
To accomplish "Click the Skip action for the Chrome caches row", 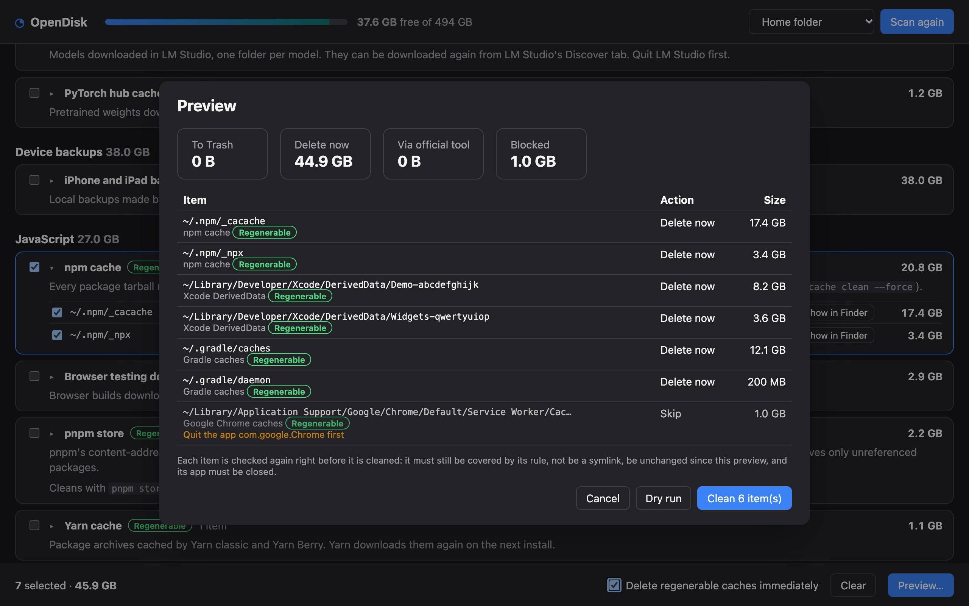I will pos(671,414).
